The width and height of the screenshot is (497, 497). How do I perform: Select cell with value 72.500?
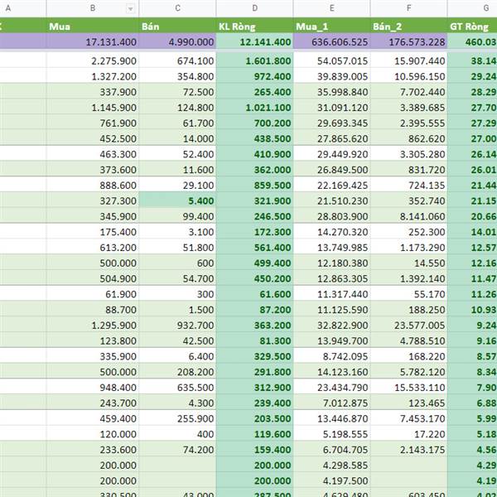(x=177, y=92)
